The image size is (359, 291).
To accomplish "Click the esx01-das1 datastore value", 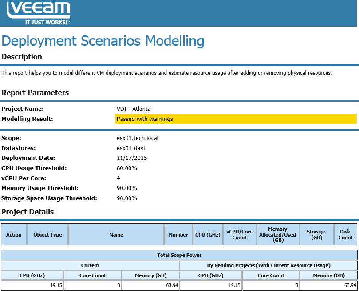I will coord(131,148).
